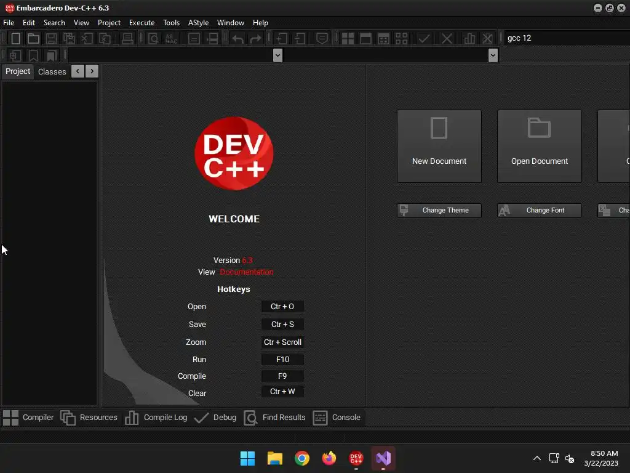
Task: Expand the first class browser dropdown arrow
Action: (277, 55)
